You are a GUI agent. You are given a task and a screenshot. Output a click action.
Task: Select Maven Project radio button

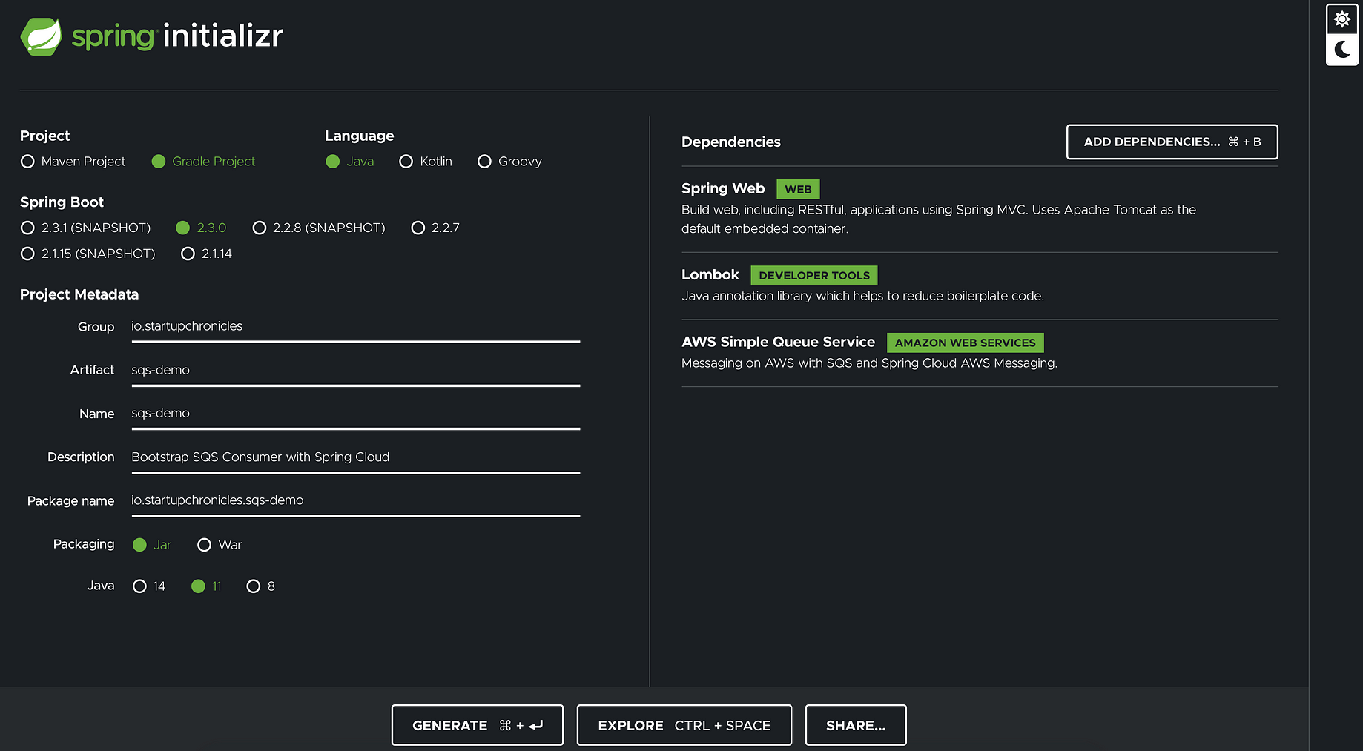click(73, 162)
